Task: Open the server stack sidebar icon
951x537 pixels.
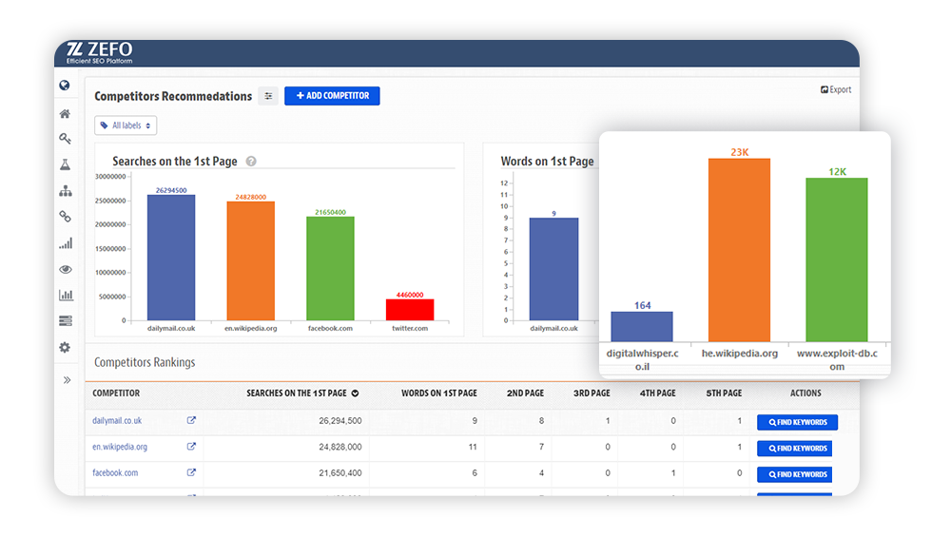Action: 66,320
